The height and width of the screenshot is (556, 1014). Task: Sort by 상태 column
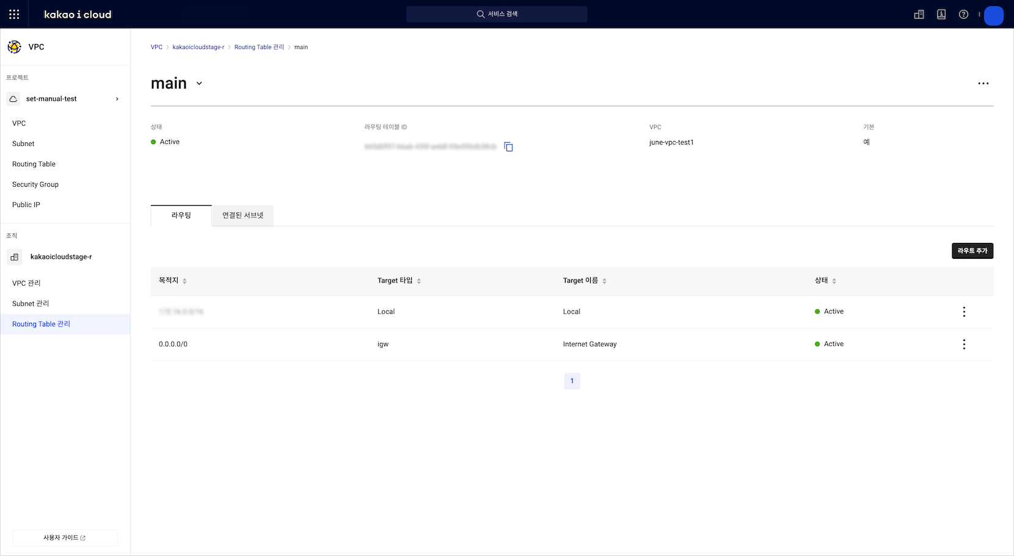[834, 281]
